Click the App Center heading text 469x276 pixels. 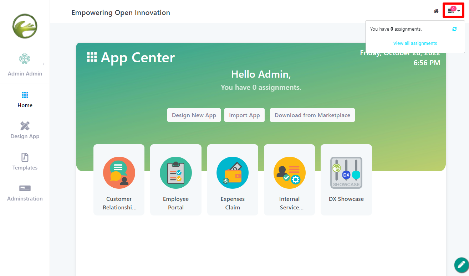tap(138, 57)
